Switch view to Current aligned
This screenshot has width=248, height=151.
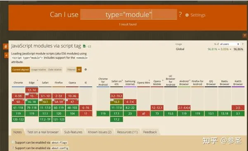[21, 70]
